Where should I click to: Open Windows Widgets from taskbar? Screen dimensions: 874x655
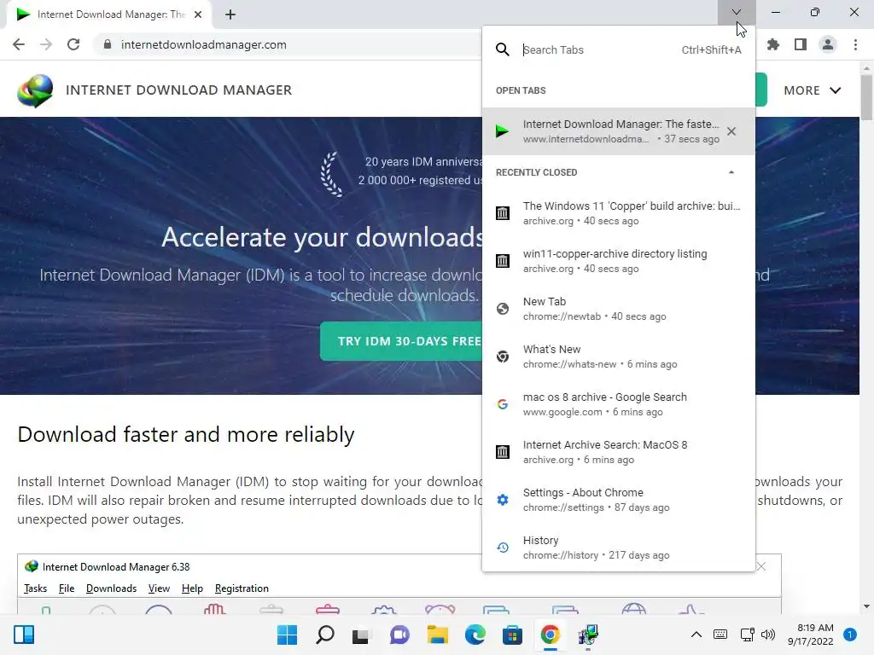pos(24,635)
